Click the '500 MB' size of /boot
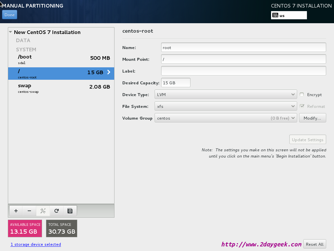This screenshot has height=251, width=334. coord(100,58)
